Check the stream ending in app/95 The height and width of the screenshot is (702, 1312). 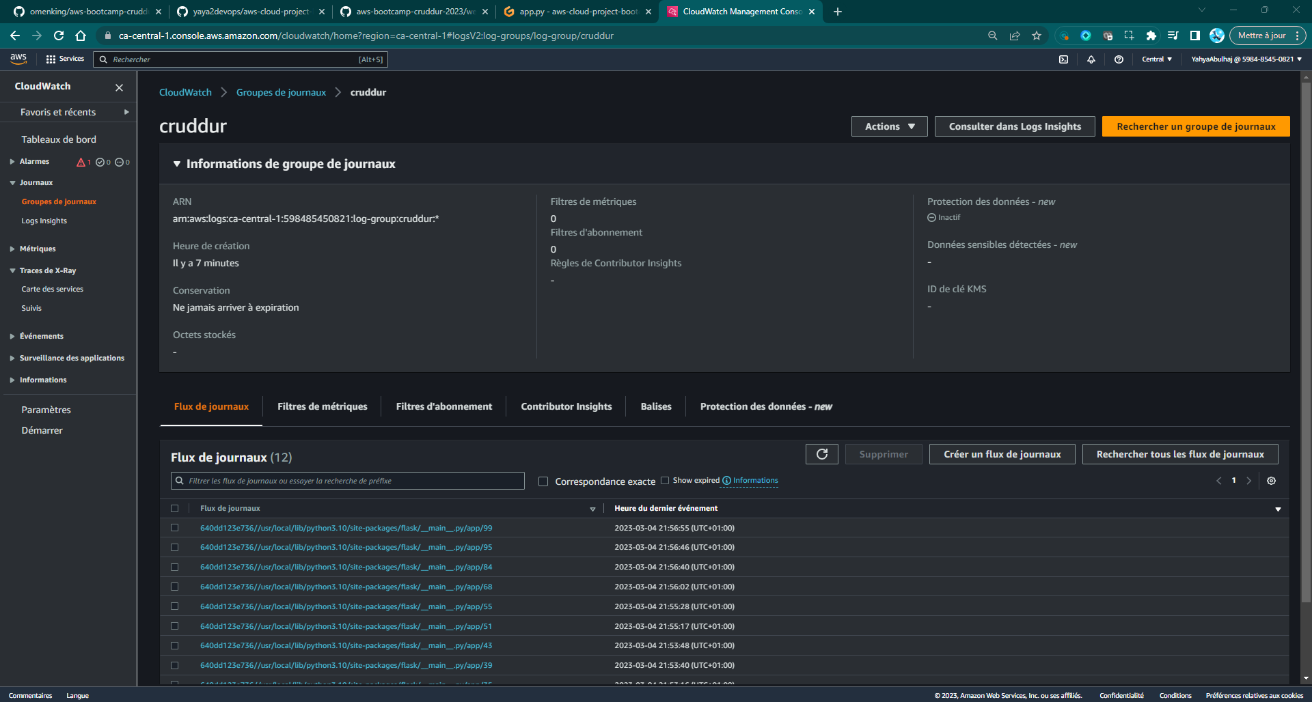point(174,547)
